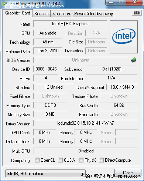Screen dimensions: 144x181
Task: Click the Name field Intel(R) HD Graphics
Action: [70, 24]
